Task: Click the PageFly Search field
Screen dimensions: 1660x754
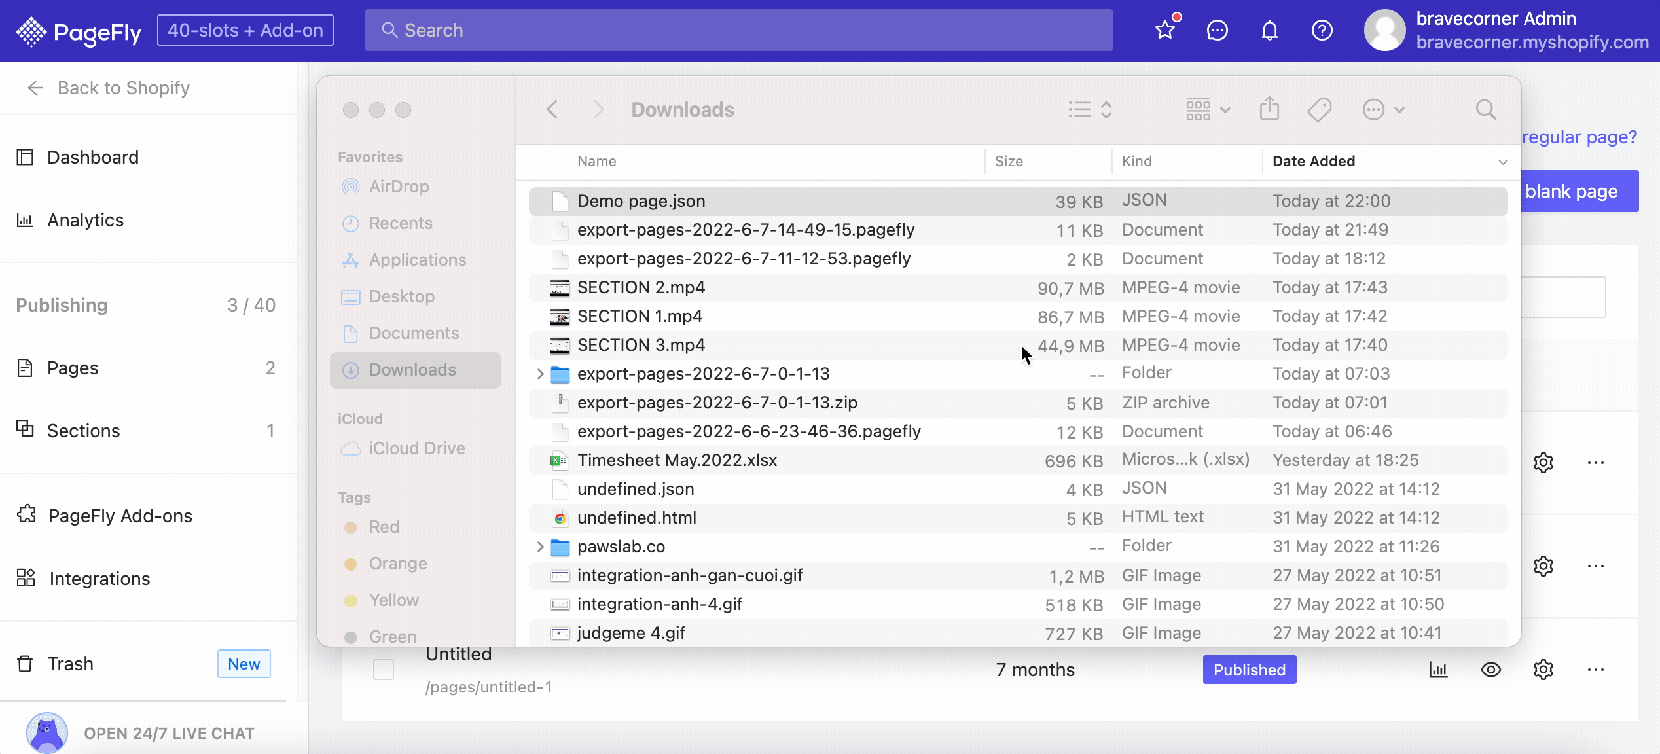Action: click(x=738, y=30)
